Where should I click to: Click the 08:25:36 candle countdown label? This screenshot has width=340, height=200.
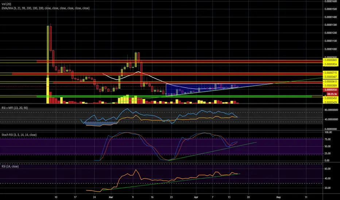[332, 94]
